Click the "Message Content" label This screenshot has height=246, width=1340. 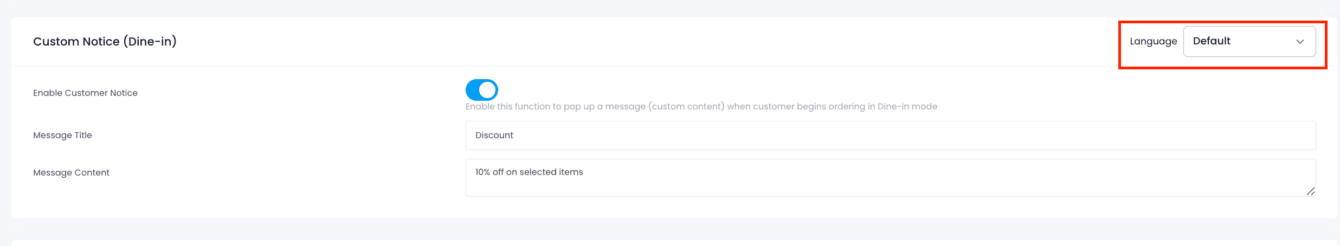[x=71, y=173]
